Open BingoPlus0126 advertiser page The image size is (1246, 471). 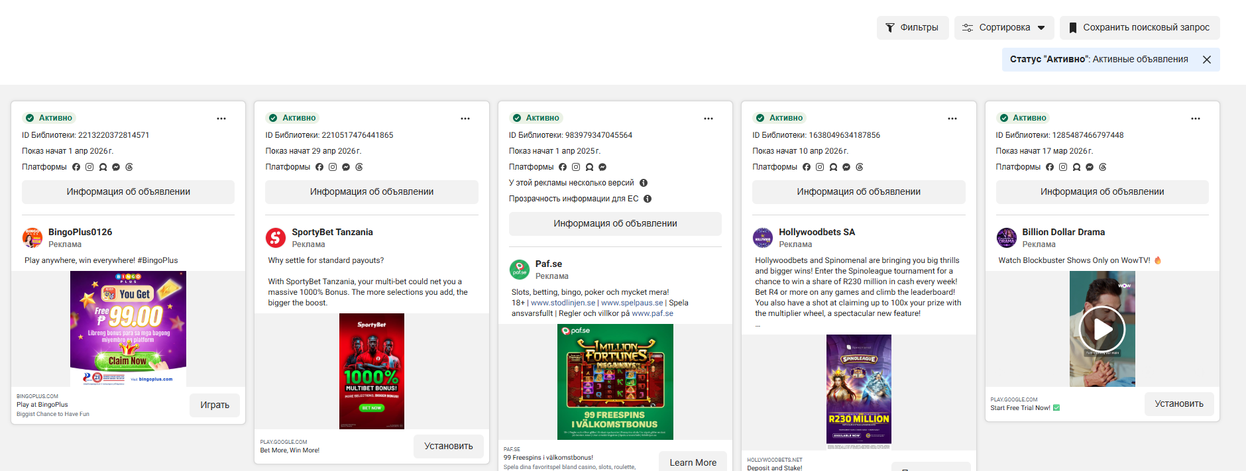tap(80, 232)
